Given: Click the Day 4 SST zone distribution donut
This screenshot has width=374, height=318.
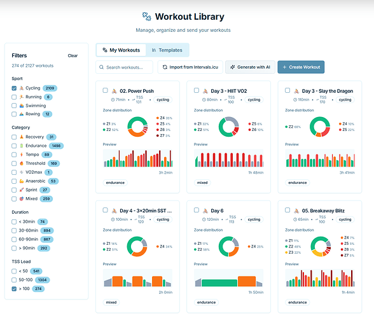Looking at the screenshot, I should tap(137, 246).
